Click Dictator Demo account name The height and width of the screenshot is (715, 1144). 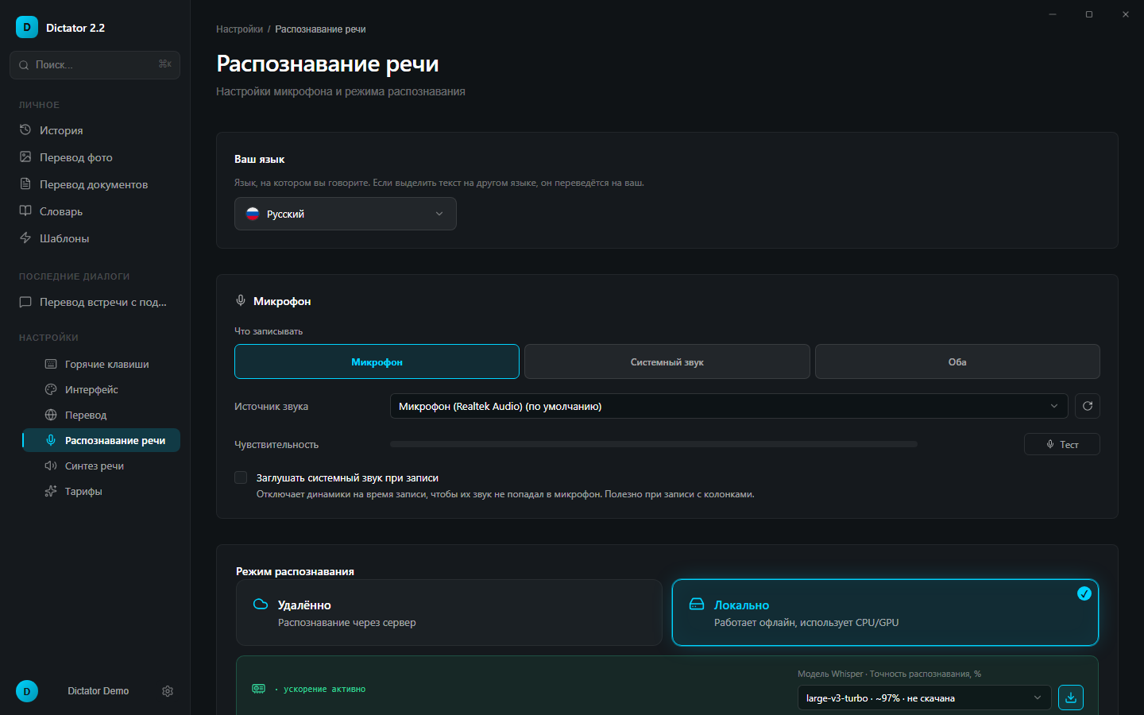99,691
